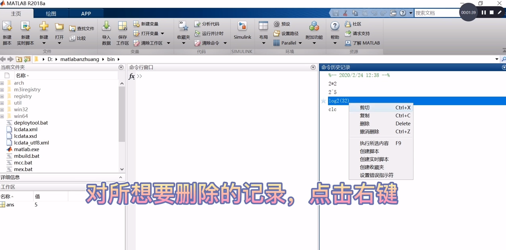
Task: Select the ans variable in workspace
Action: click(x=10, y=205)
